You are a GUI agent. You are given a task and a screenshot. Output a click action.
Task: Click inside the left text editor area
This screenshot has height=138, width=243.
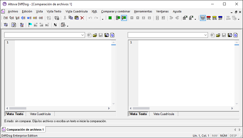[x=63, y=73]
